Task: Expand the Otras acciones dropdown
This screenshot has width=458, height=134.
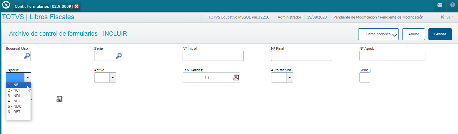Action: pyautogui.click(x=378, y=34)
